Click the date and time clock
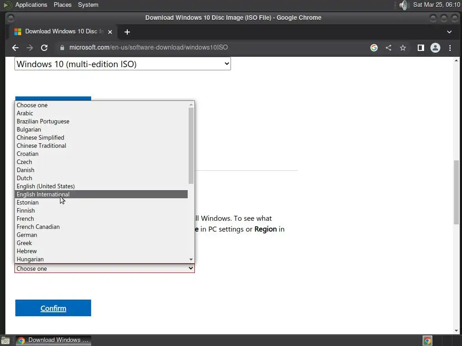 point(437,5)
